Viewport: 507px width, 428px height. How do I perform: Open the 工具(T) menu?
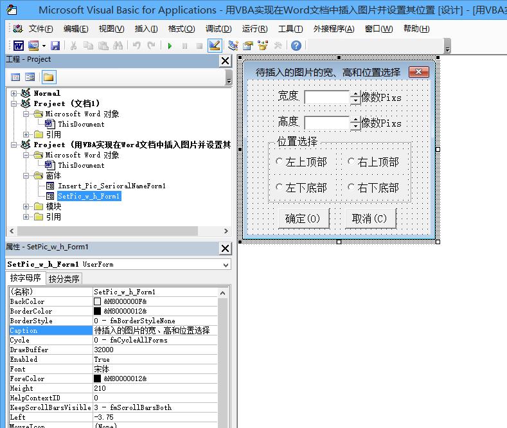(290, 29)
